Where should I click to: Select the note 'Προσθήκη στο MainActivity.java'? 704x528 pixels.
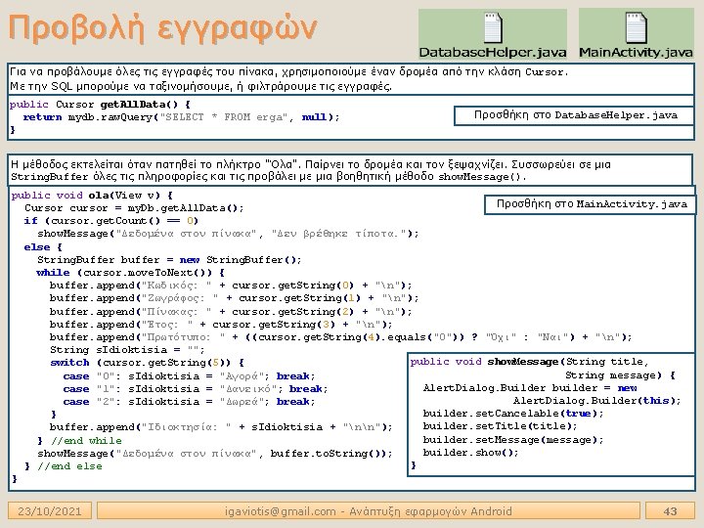(x=592, y=204)
